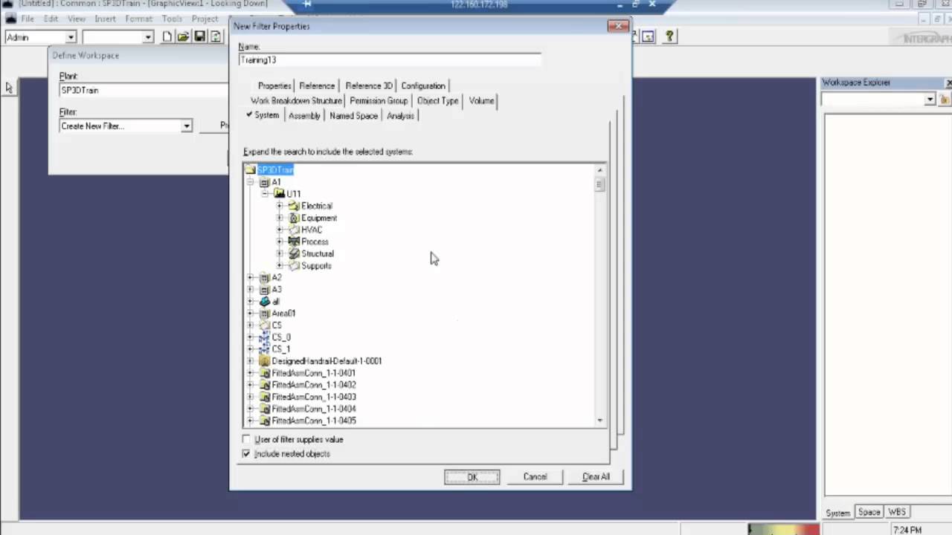Switch to the Assembly tab
The image size is (952, 535).
point(304,116)
